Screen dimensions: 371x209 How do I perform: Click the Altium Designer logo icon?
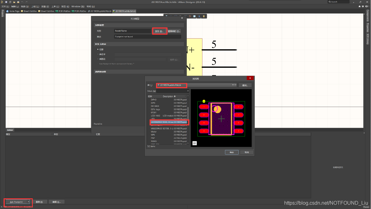(x=2, y=2)
